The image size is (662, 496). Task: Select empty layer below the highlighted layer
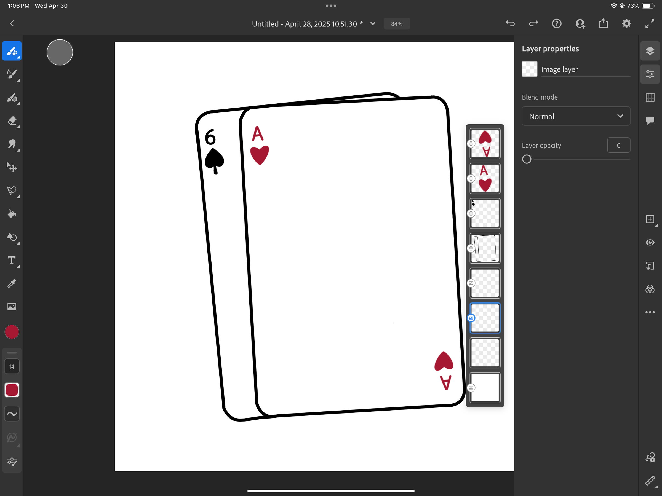click(x=485, y=353)
